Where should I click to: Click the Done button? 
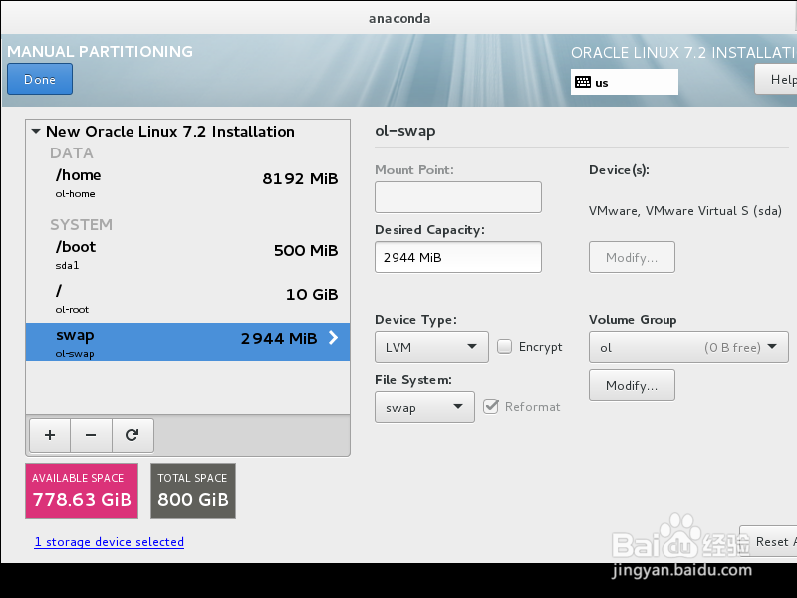tap(40, 79)
